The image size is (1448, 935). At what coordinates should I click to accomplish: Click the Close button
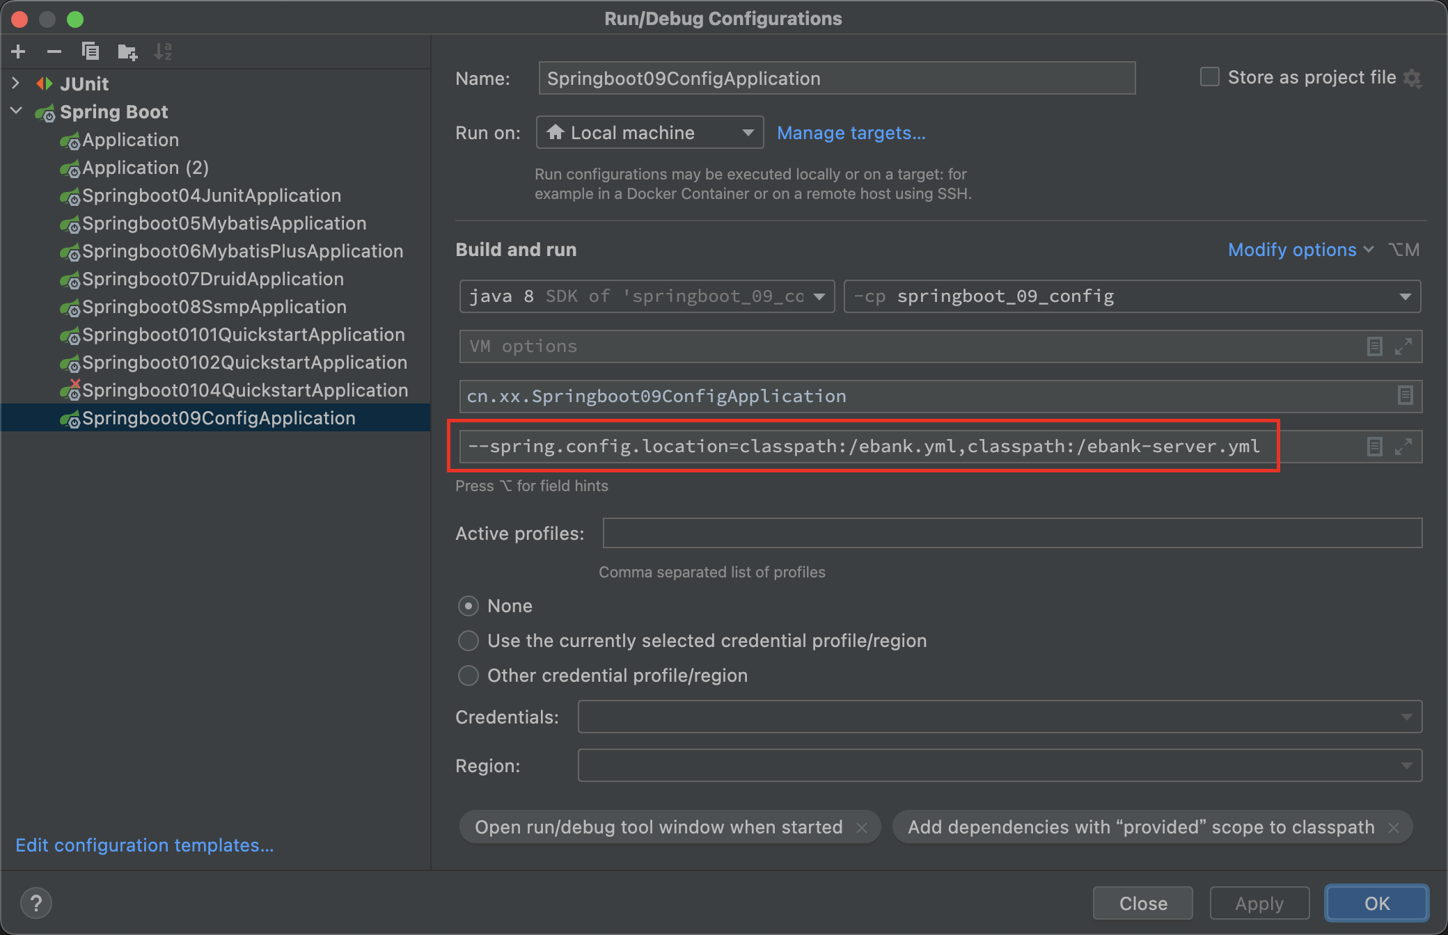[1143, 903]
